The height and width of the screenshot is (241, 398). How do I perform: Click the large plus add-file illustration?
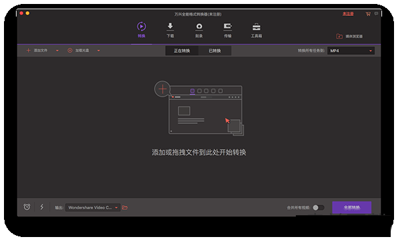[x=163, y=89]
